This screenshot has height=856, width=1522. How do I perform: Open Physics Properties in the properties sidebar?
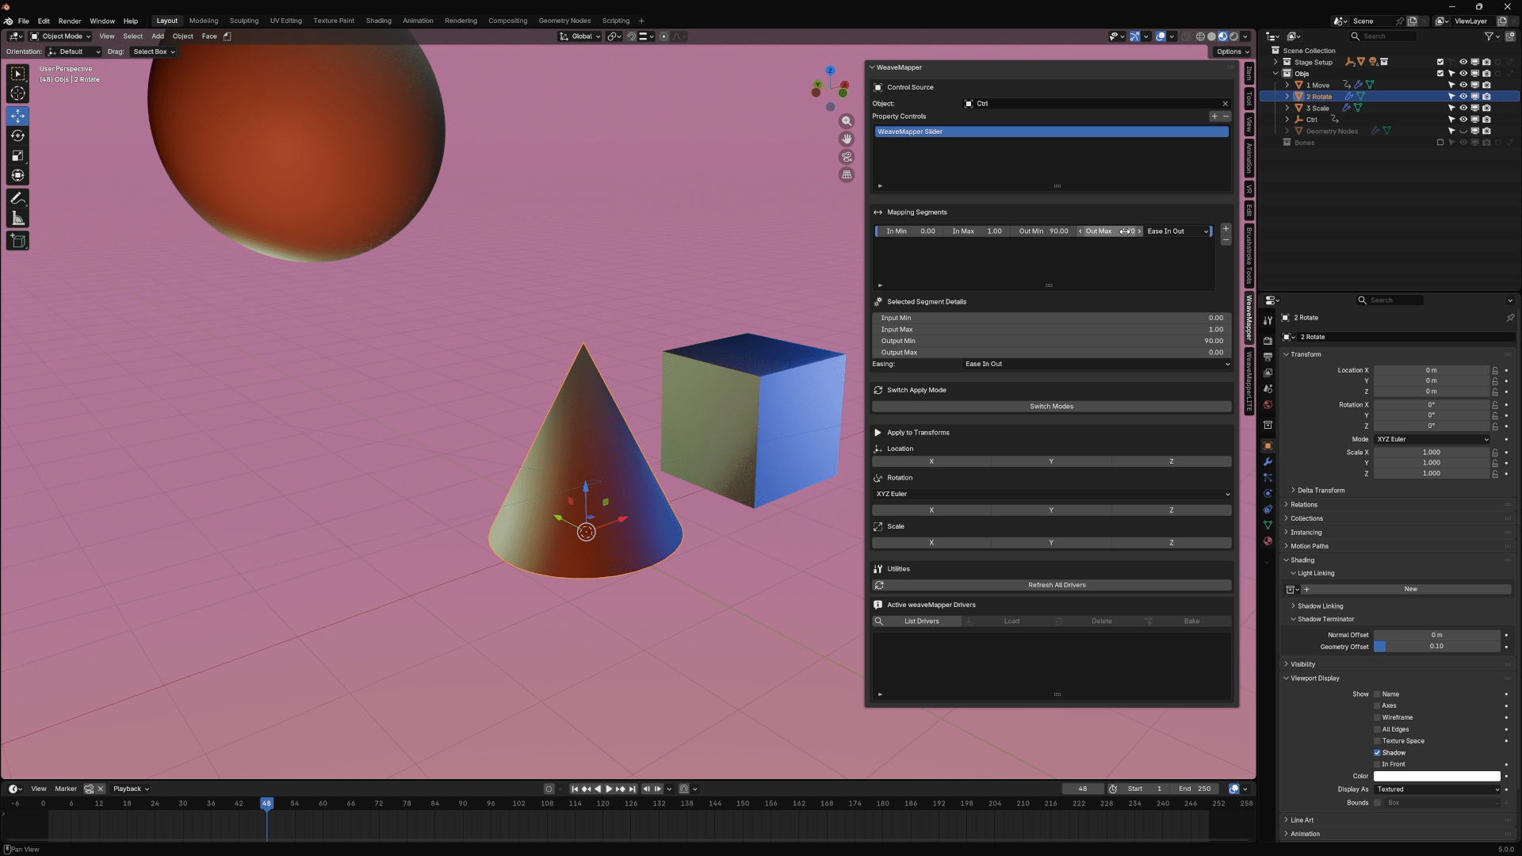click(x=1268, y=493)
